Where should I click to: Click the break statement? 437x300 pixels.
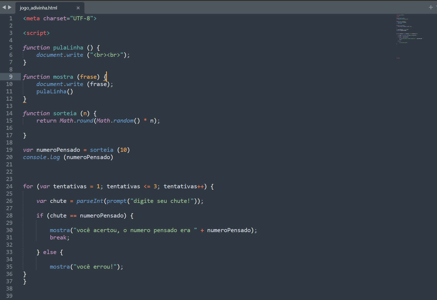(58, 238)
